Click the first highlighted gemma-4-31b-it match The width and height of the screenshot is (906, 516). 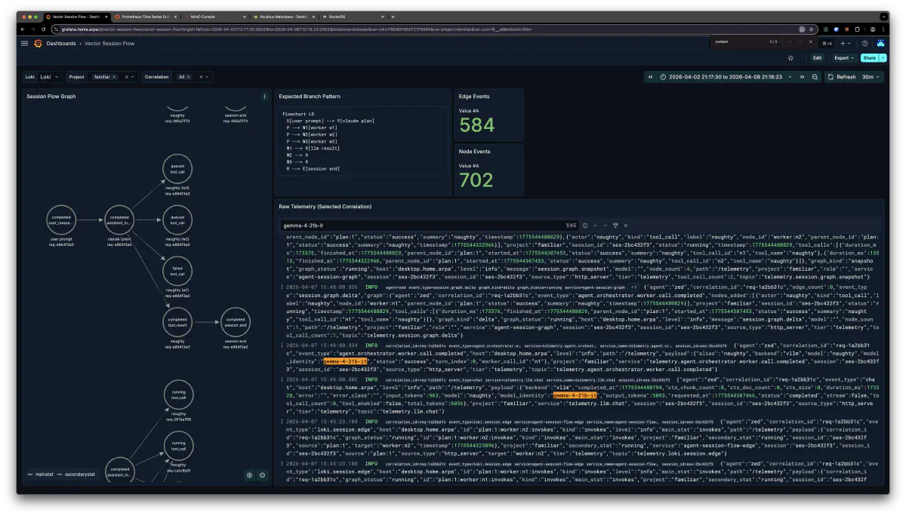click(x=346, y=361)
